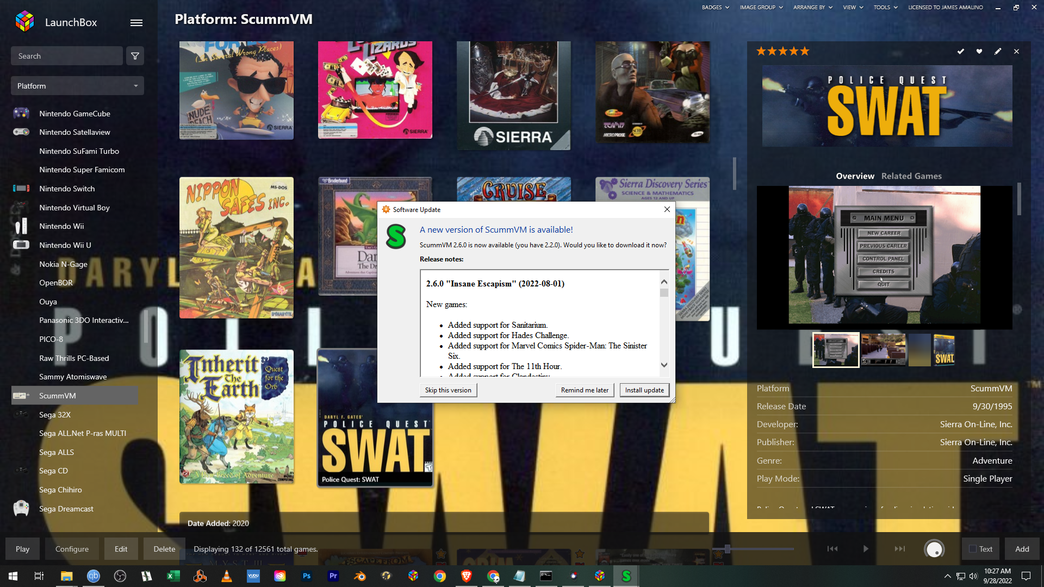Open the Tools dropdown menu
This screenshot has height=587, width=1044.
[x=886, y=8]
